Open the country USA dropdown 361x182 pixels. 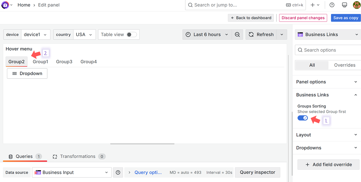[84, 34]
